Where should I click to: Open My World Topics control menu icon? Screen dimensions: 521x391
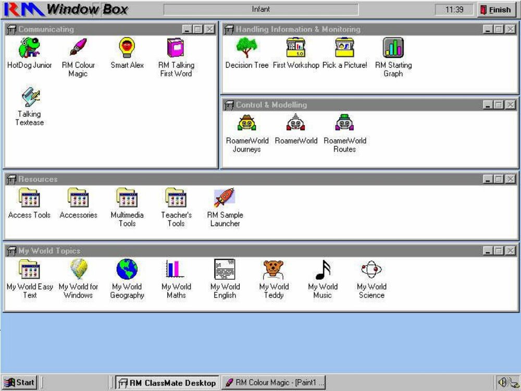tap(11, 251)
